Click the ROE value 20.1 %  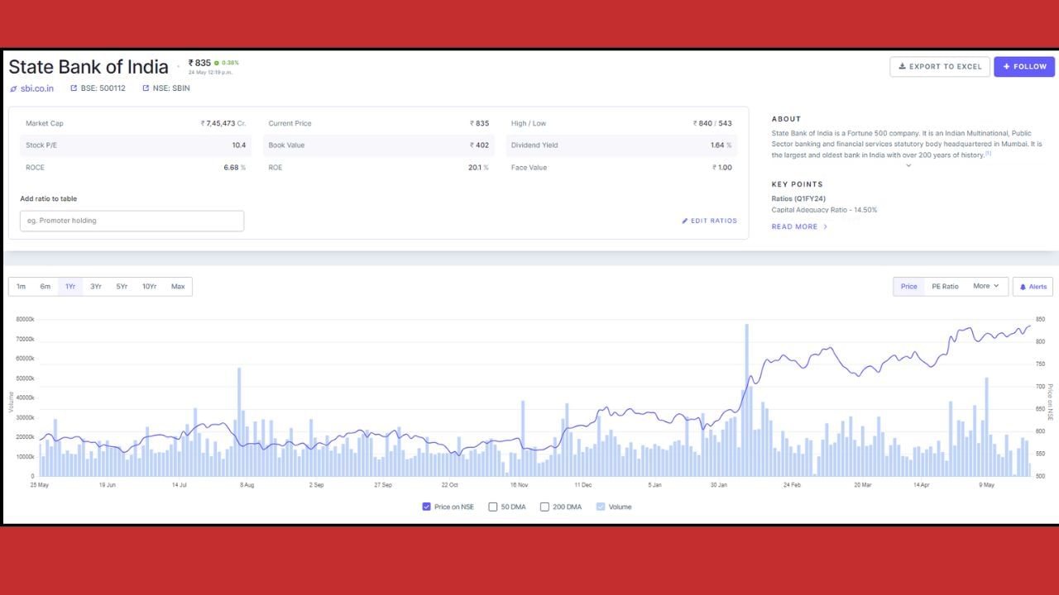(x=478, y=168)
